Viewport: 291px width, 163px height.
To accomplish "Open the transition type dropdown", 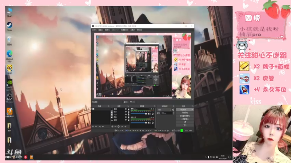I will (164, 110).
